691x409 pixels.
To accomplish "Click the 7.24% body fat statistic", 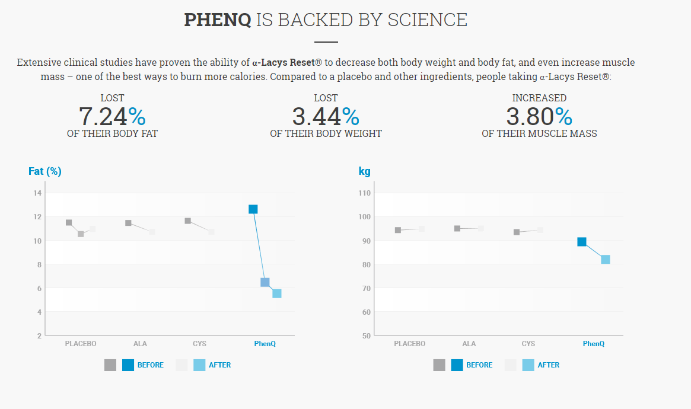I will point(112,116).
